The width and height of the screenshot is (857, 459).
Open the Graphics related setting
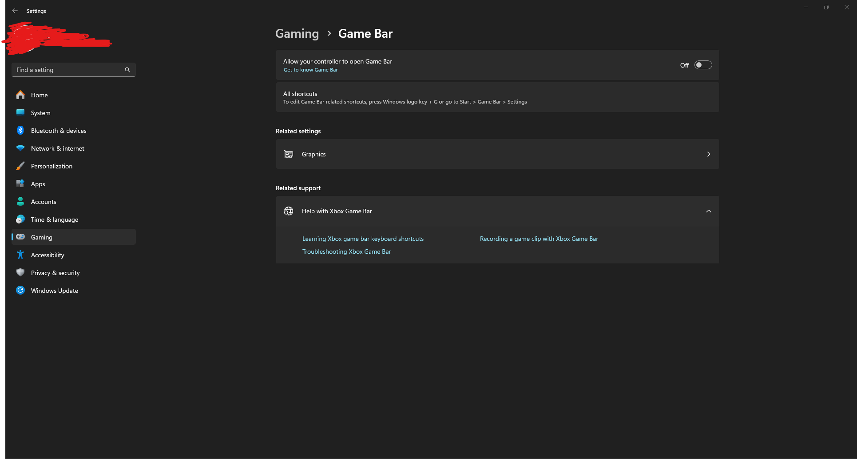pos(497,154)
